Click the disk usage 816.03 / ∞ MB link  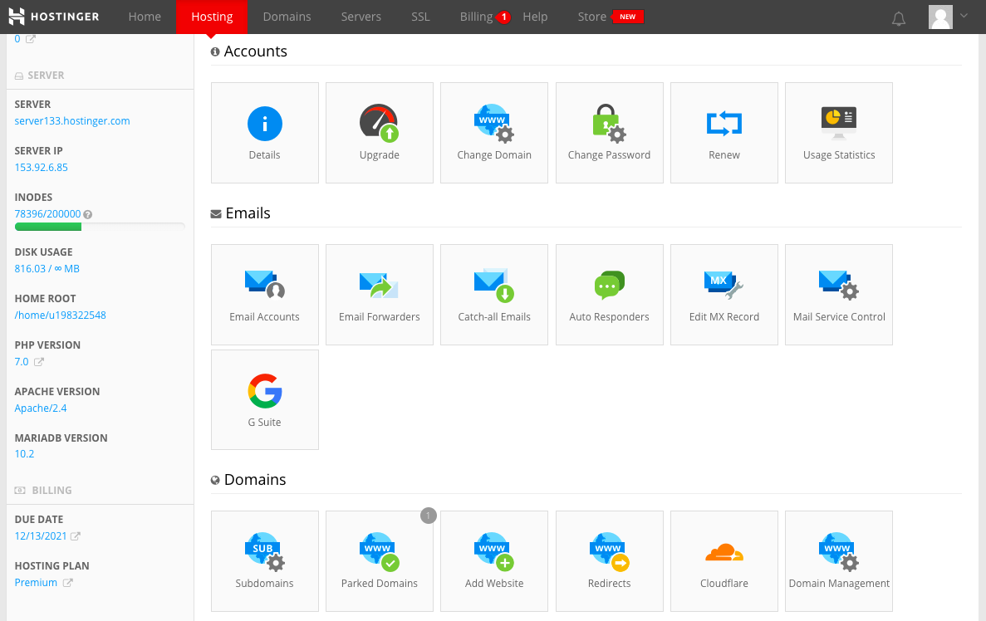coord(47,268)
